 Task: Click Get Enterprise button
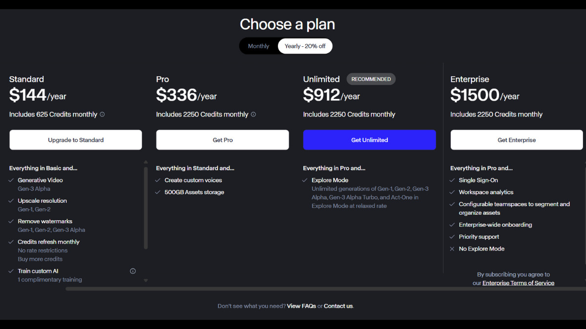(x=517, y=140)
